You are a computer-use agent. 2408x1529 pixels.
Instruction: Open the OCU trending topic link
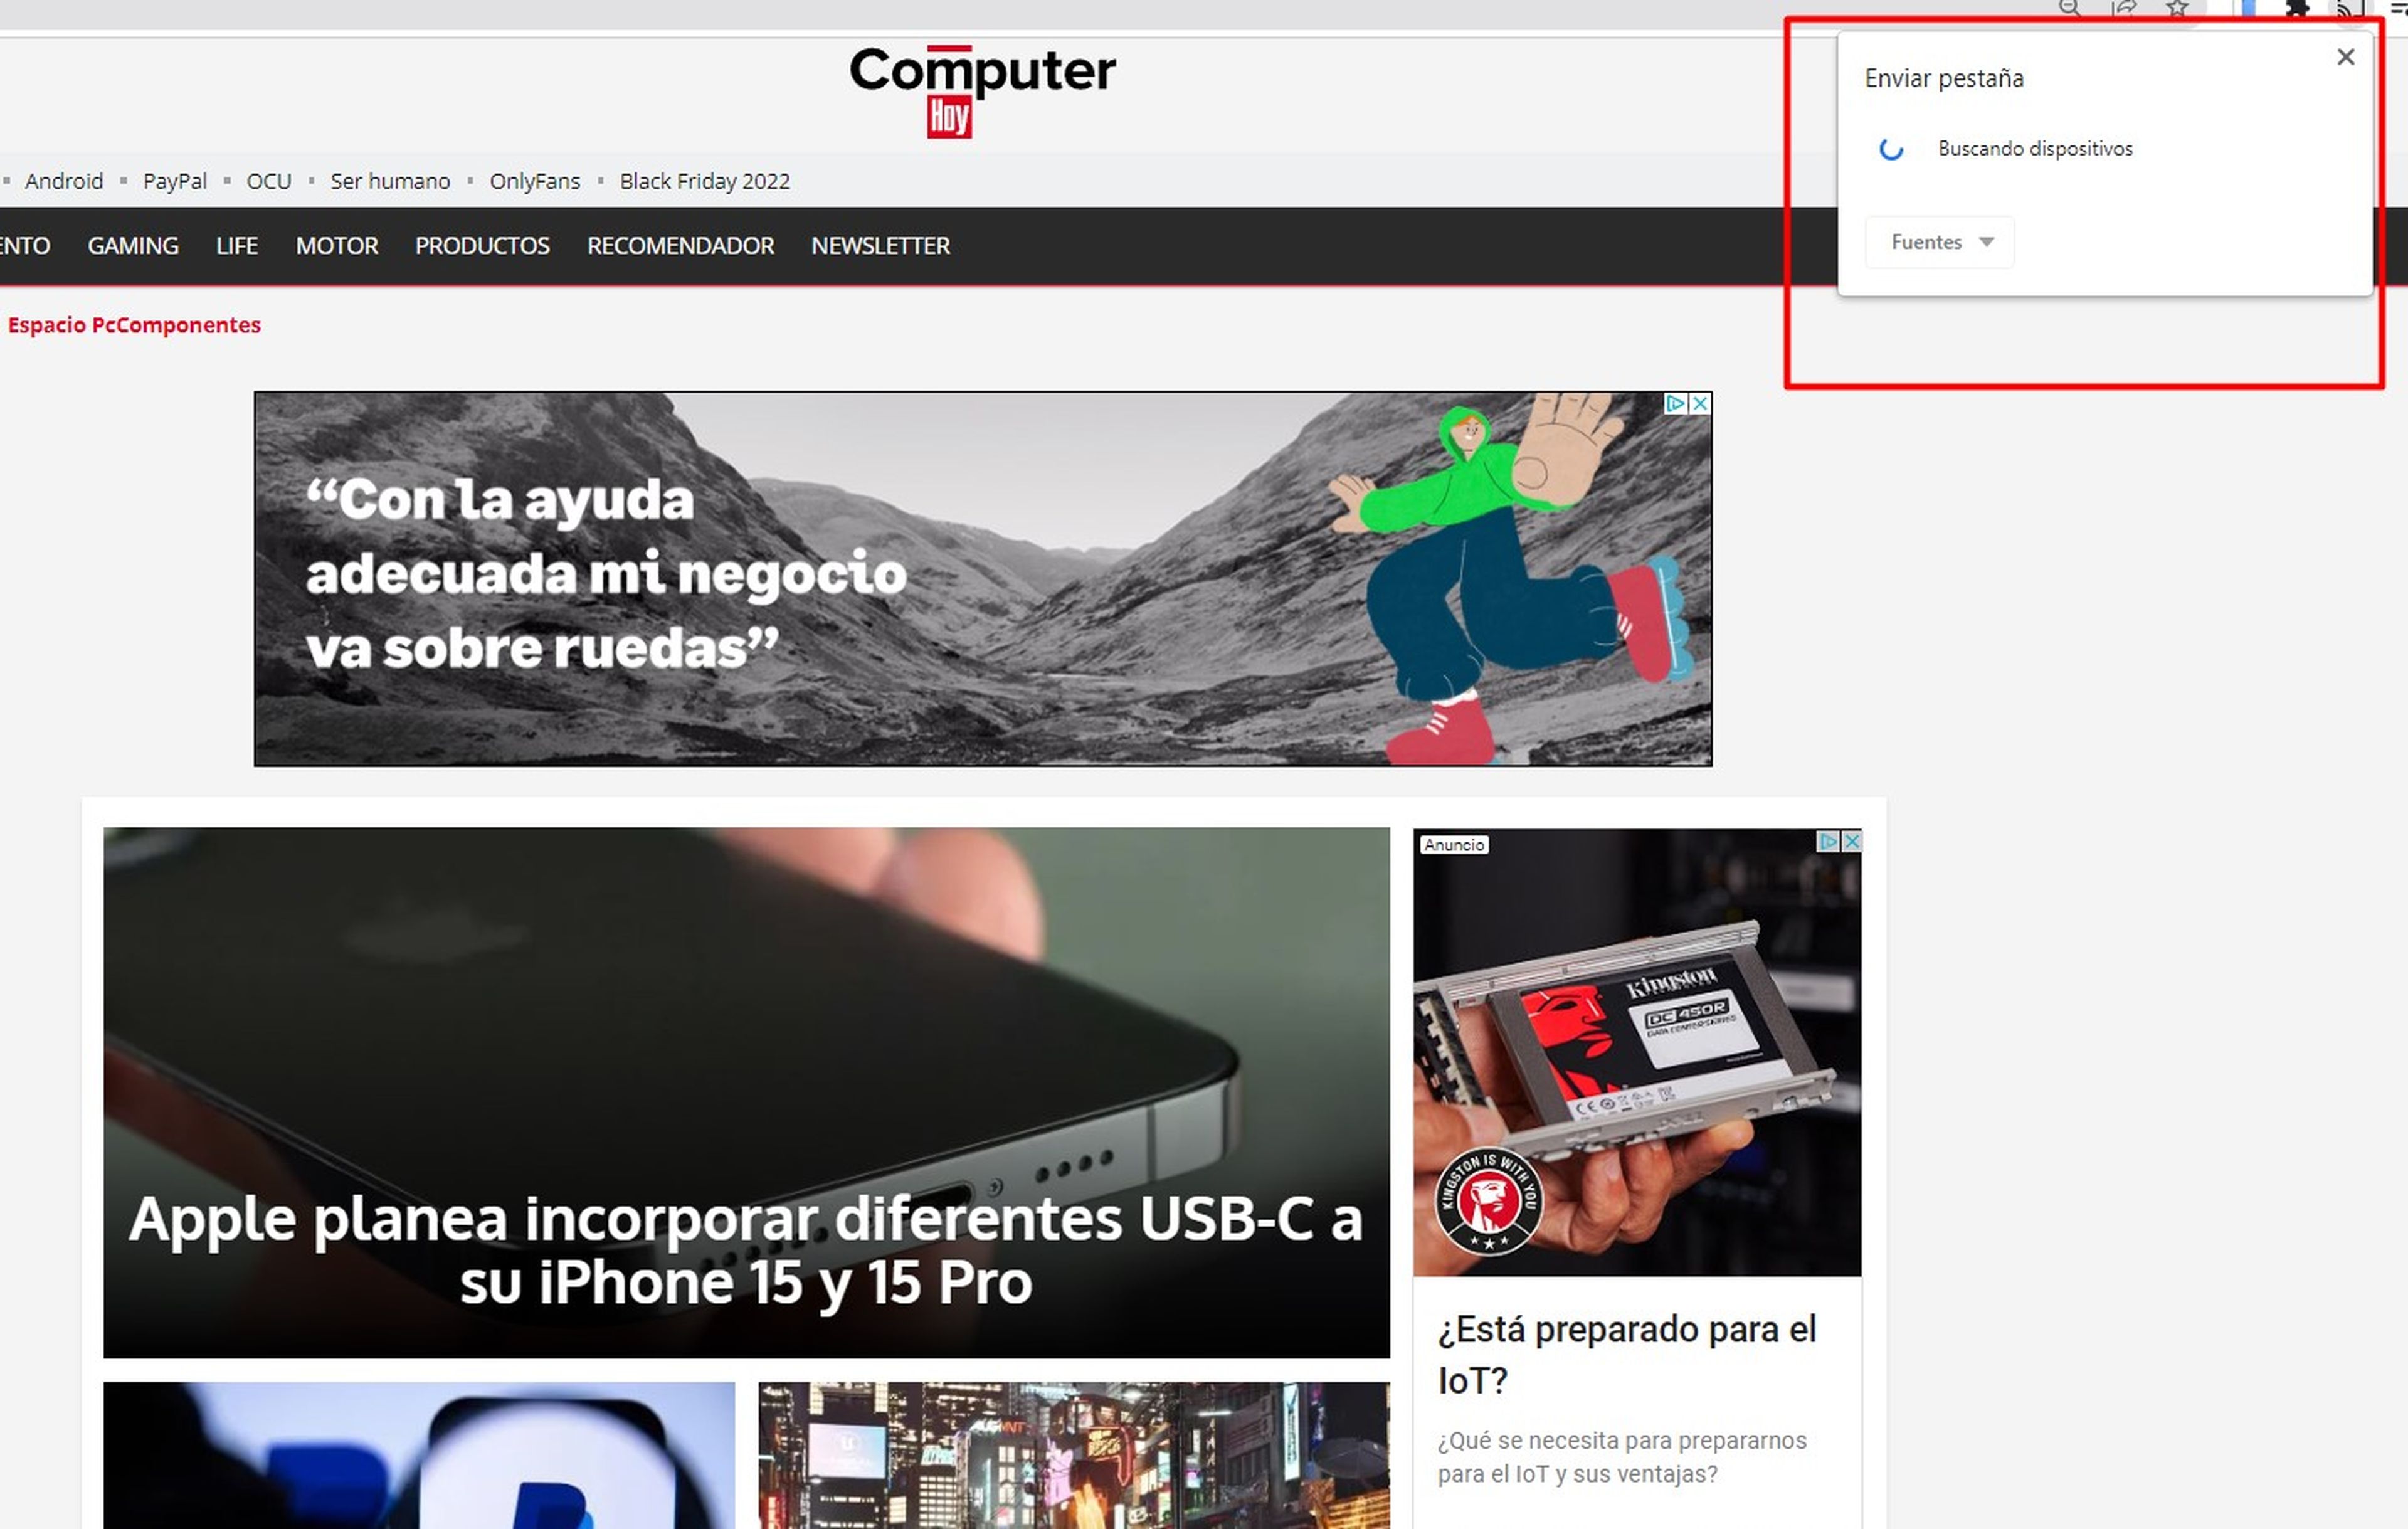tap(269, 181)
